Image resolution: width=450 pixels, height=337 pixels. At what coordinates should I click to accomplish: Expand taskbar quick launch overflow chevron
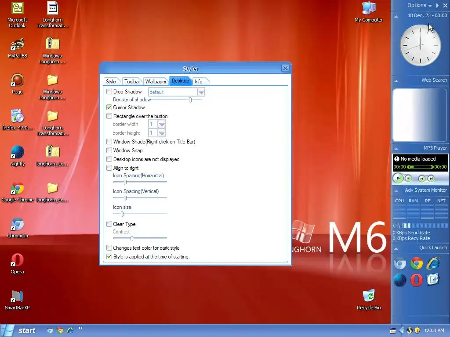80,328
